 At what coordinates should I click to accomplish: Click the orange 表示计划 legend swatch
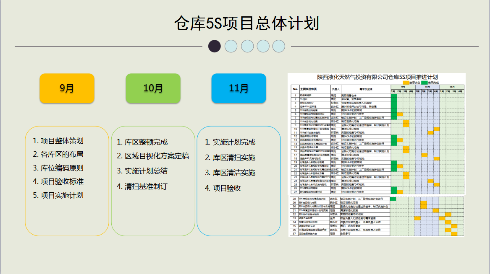405,83
